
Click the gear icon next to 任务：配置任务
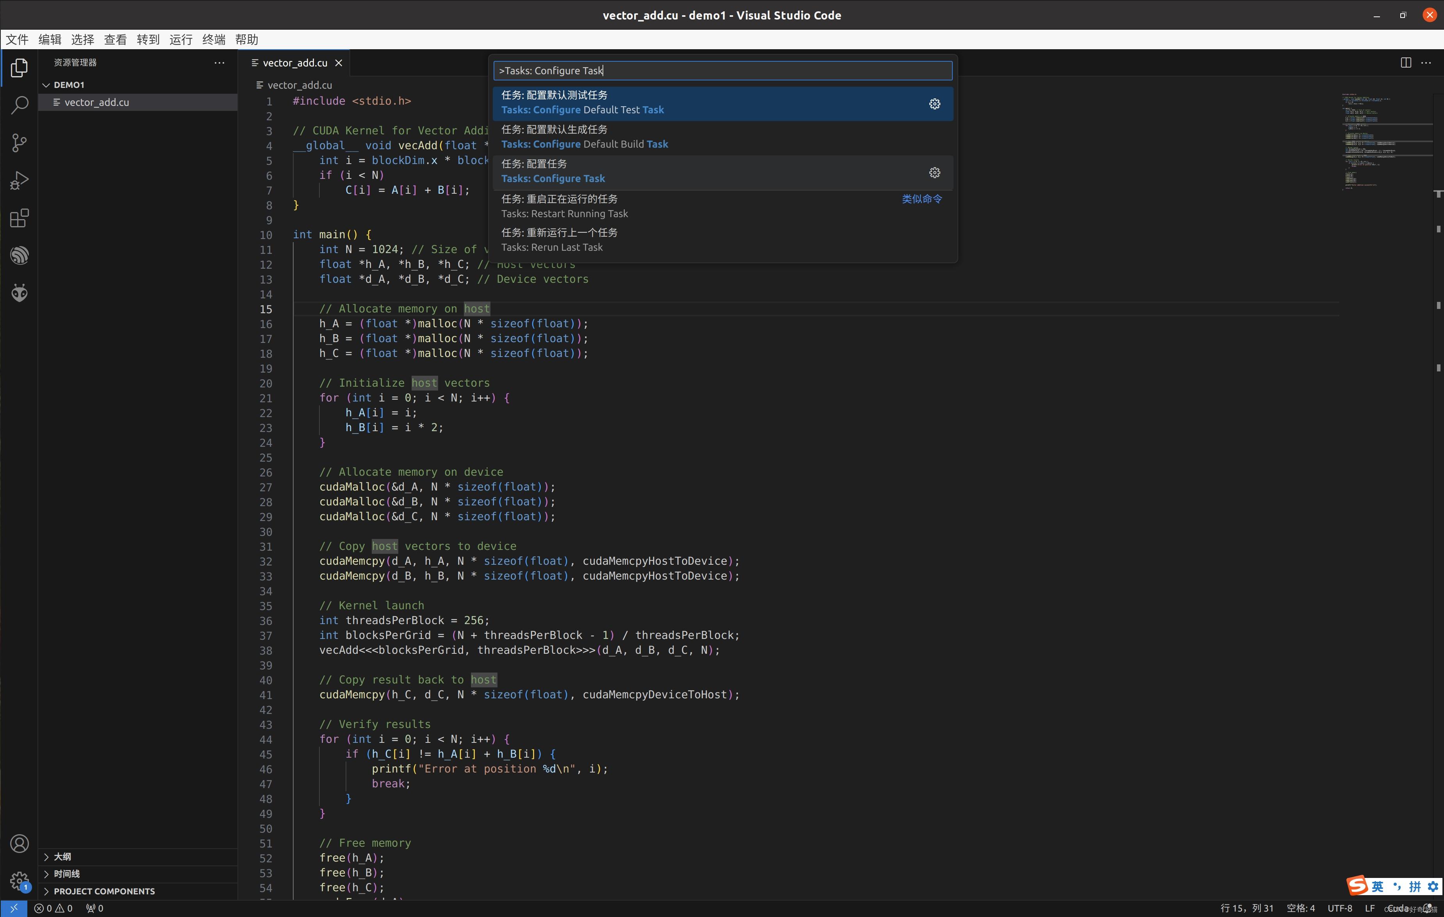pos(934,171)
